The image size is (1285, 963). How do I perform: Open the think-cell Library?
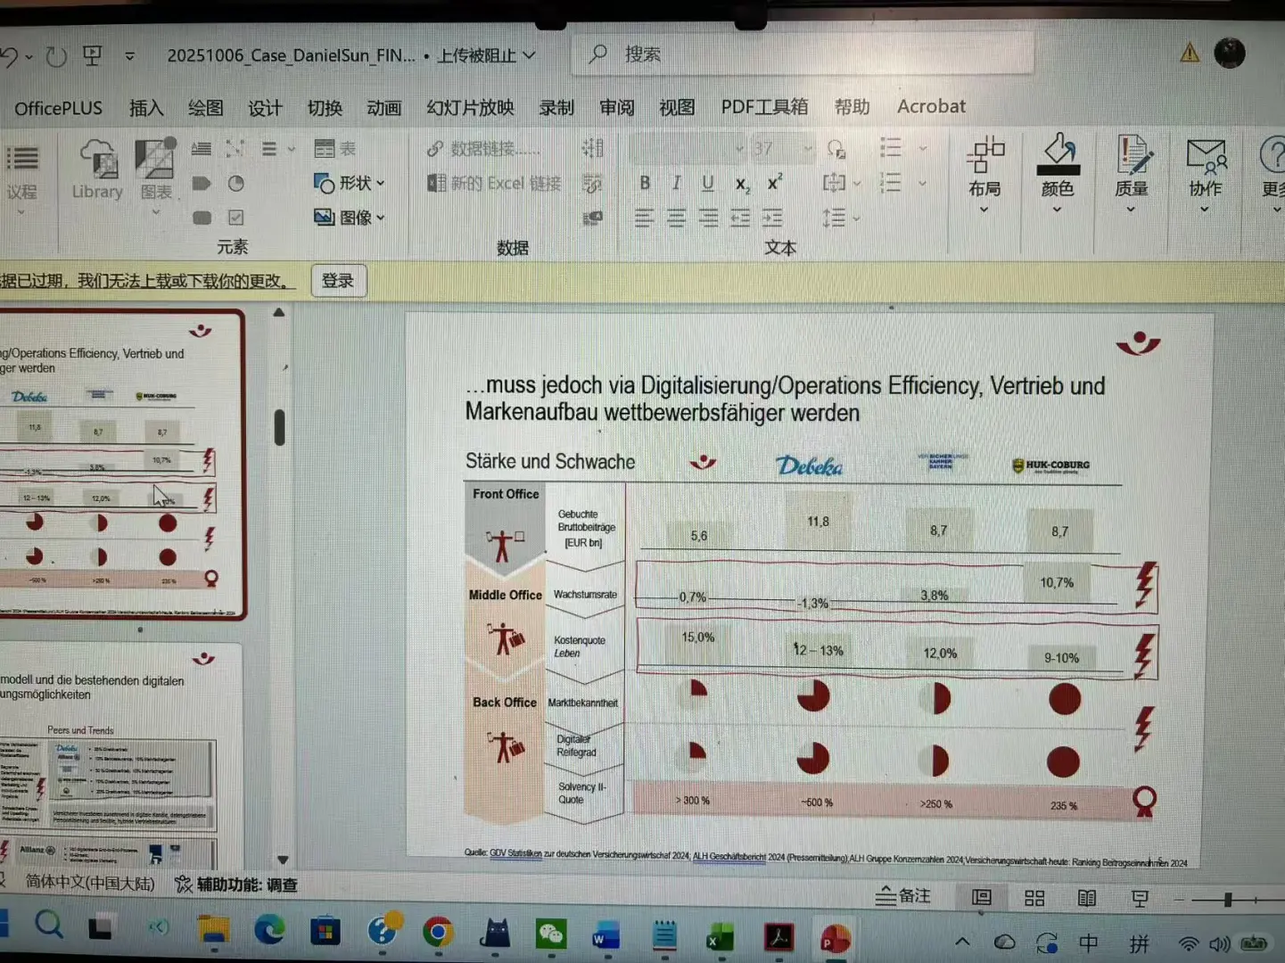97,169
